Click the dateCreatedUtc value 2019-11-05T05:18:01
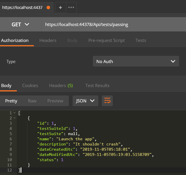This screenshot has height=175, width=186. [105, 149]
